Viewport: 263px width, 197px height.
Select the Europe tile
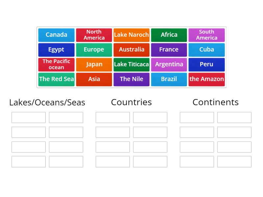[94, 50]
